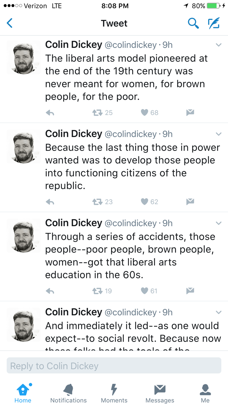Expand options chevron on first tweet

tap(218, 45)
